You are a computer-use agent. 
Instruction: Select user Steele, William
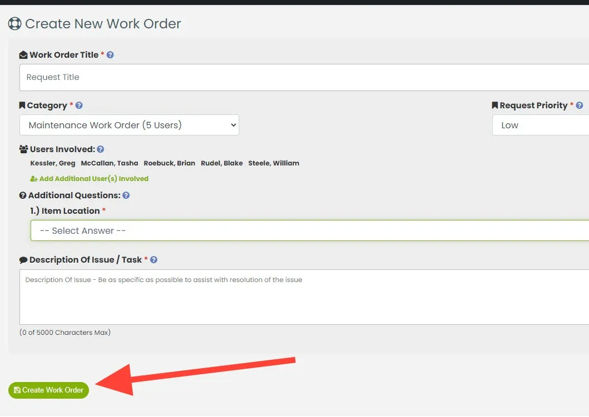click(274, 163)
